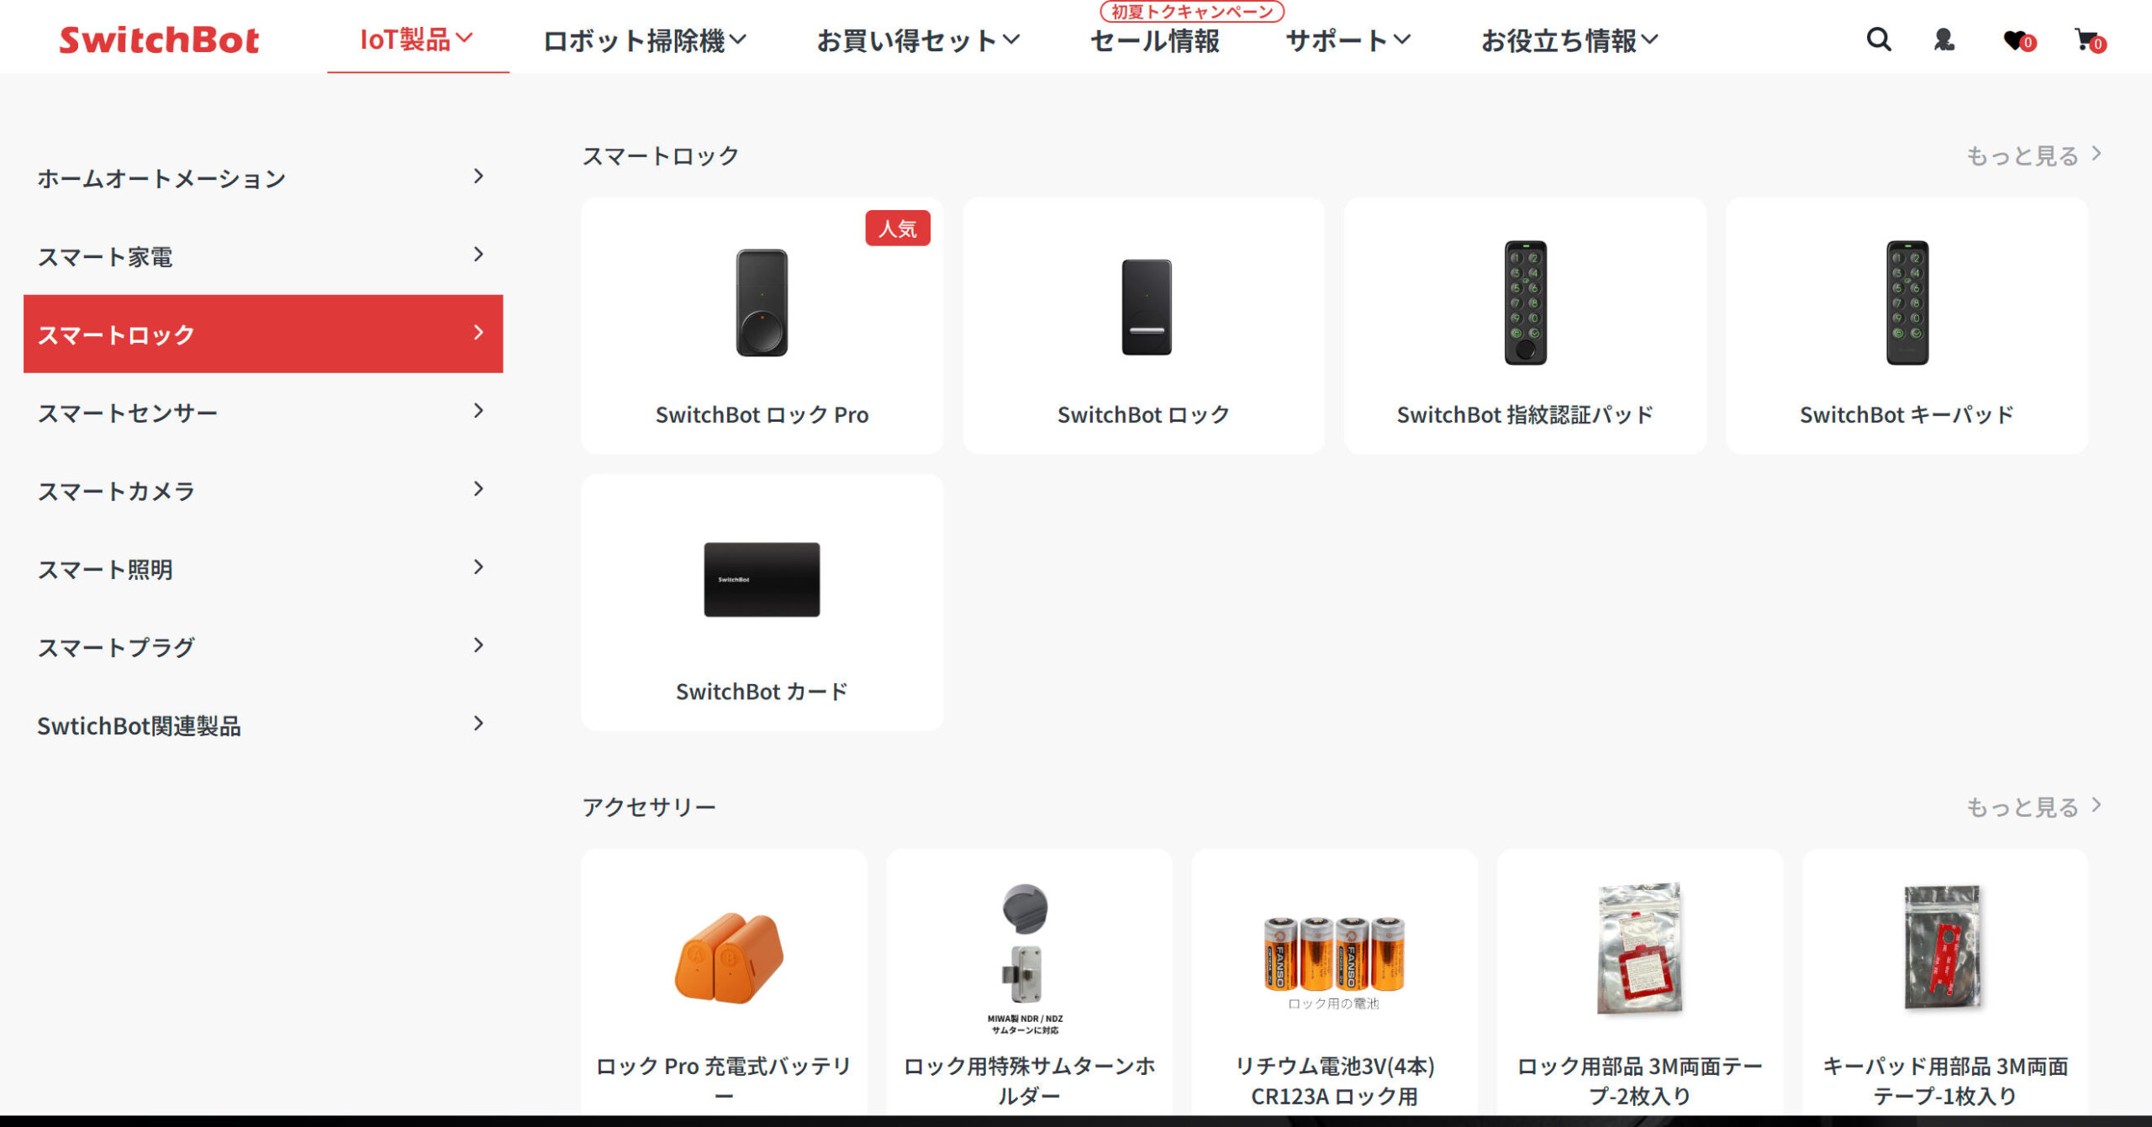The image size is (2152, 1127).
Task: Select the SwitchBot 指紋認証パッド product image
Action: point(1525,303)
